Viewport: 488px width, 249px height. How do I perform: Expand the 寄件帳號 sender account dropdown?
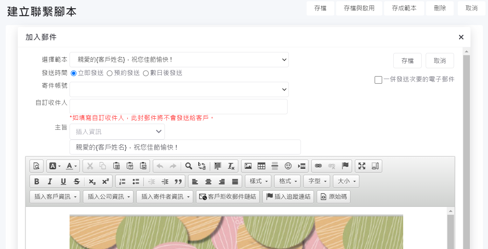point(179,89)
